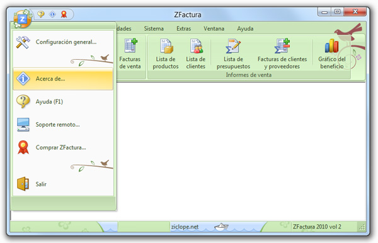Viewport: 378px width, 243px height.
Task: Click the yellow question bubble help icon
Action: (23, 101)
